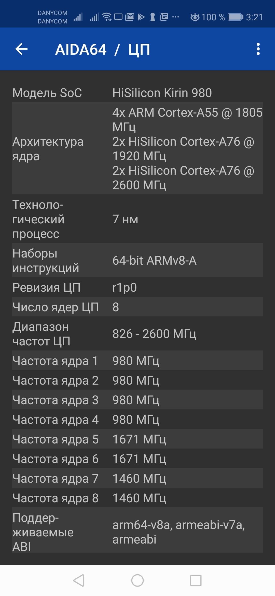The height and width of the screenshot is (596, 275).
Task: Select the Число ядер ЦП row
Action: coord(137,307)
